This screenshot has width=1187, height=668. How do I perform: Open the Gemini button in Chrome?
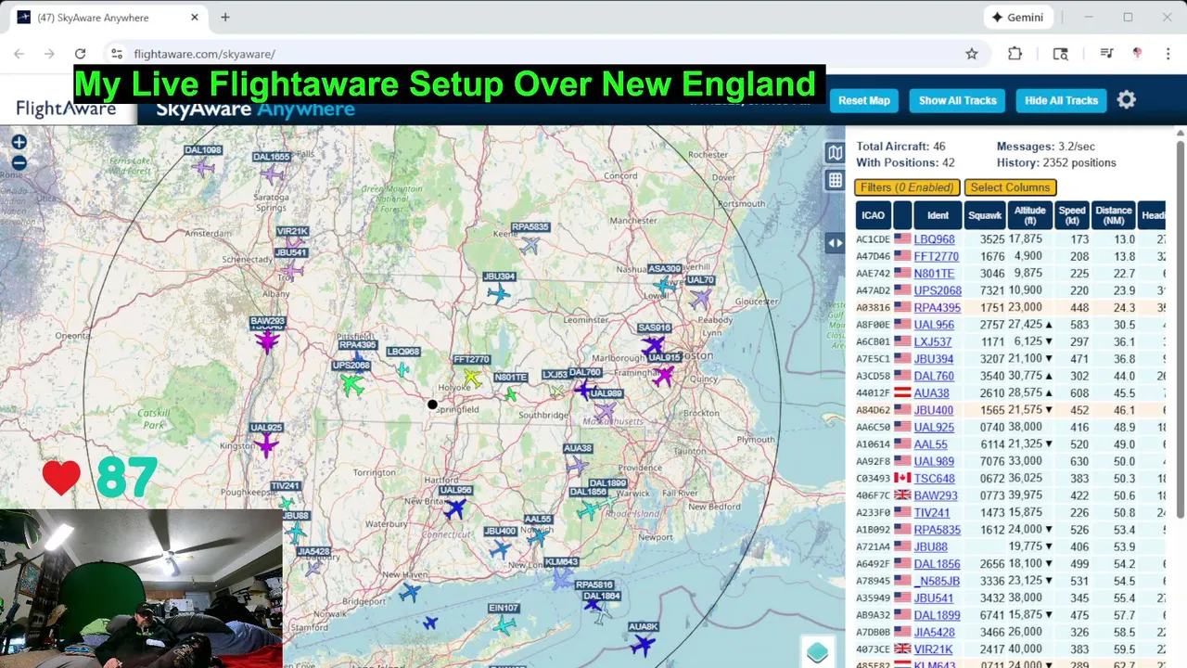(1017, 17)
